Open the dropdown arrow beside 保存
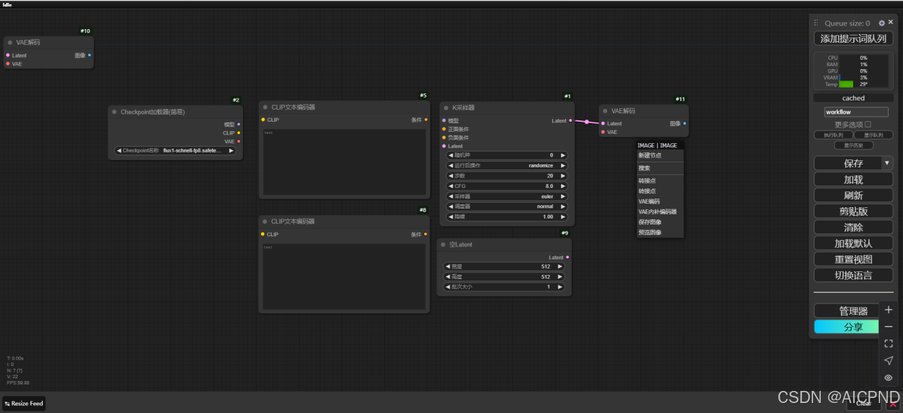This screenshot has height=413, width=903. click(x=887, y=163)
